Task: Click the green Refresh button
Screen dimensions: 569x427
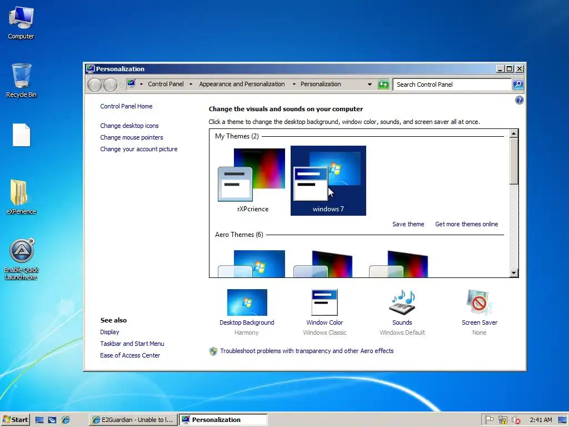Action: [x=383, y=85]
